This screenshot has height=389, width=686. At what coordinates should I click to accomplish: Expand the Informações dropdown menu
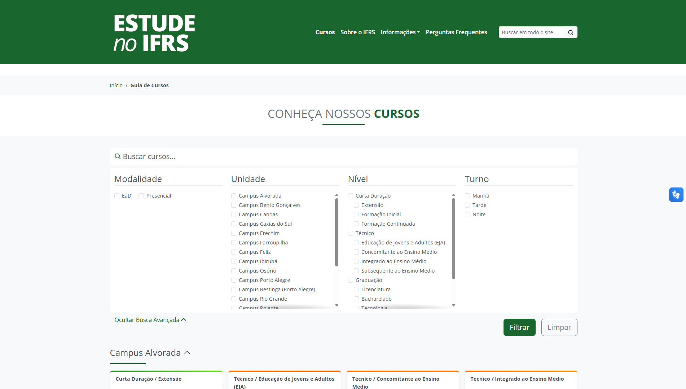pos(400,32)
